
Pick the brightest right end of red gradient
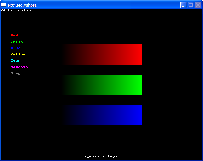coord(140,54)
